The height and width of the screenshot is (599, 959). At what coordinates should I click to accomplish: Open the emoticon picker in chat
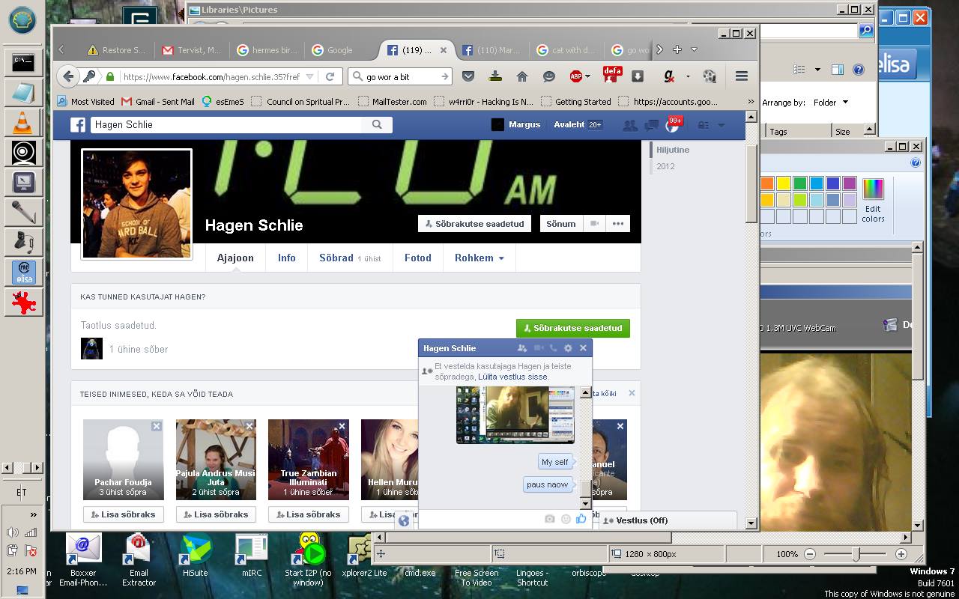[566, 519]
